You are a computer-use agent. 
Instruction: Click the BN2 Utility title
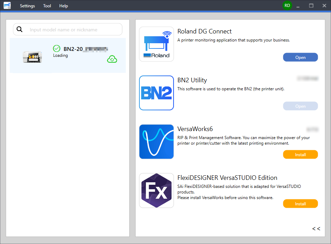192,80
